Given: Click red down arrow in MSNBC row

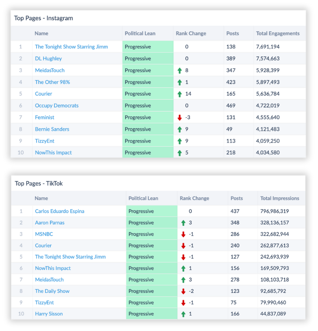Looking at the screenshot, I should pos(183,234).
